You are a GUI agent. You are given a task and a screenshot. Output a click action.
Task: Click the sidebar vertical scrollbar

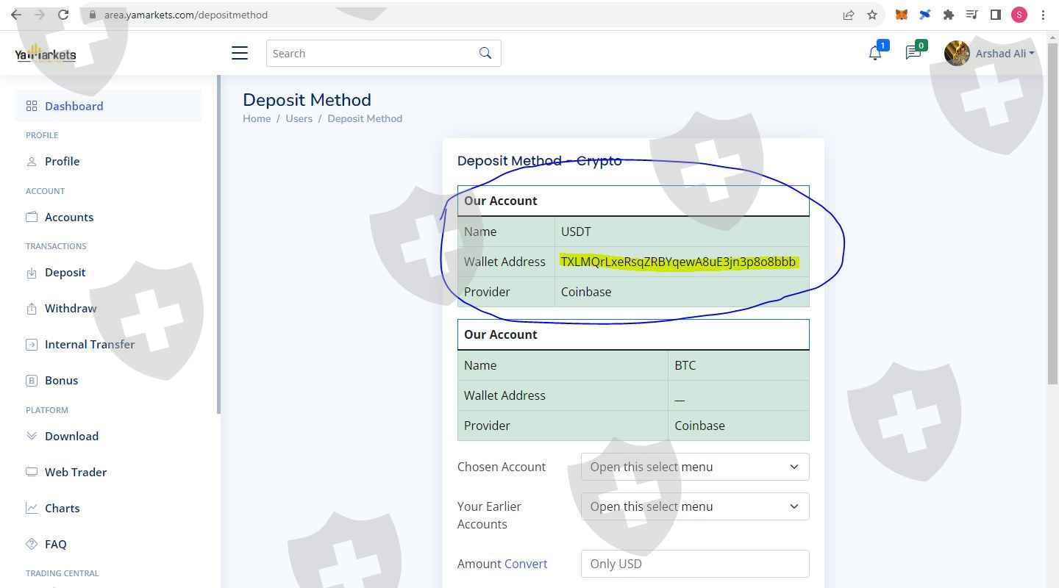[x=218, y=244]
